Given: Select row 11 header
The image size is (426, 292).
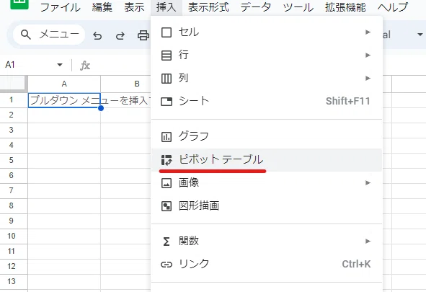Looking at the screenshot, I should [x=14, y=252].
